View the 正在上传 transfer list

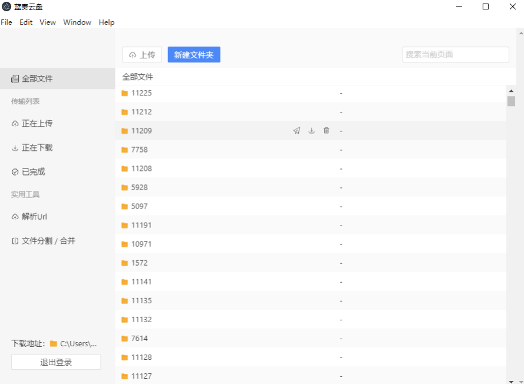tap(33, 124)
